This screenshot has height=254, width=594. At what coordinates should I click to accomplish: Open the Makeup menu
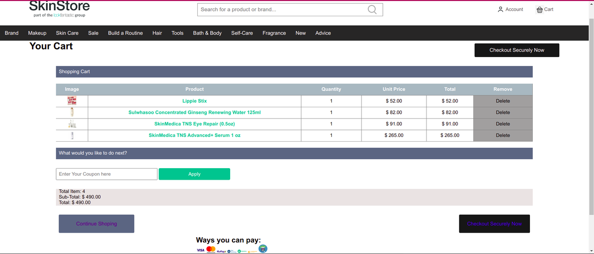(37, 33)
